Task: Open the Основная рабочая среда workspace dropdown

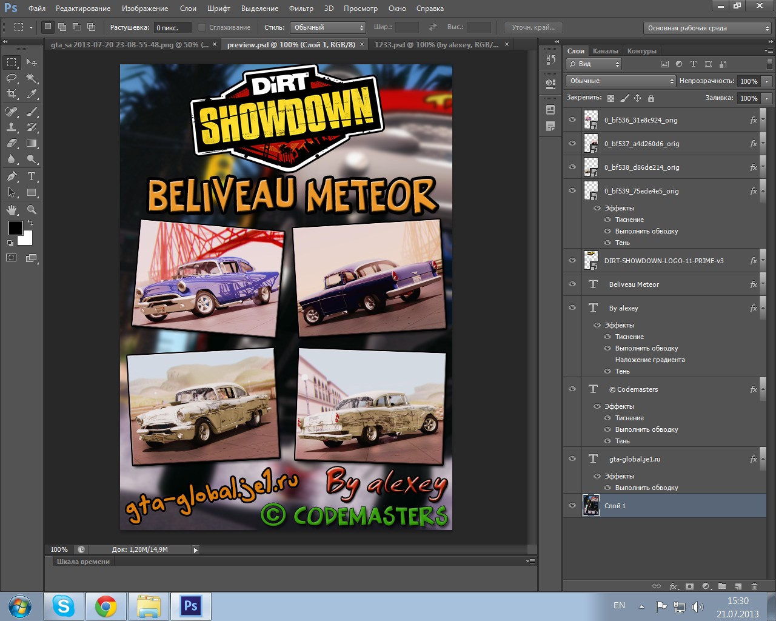Action: [707, 28]
